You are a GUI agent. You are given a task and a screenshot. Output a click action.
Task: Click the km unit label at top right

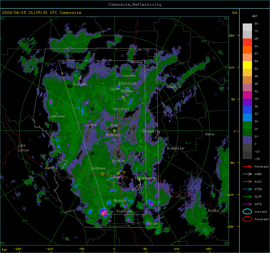point(235,13)
